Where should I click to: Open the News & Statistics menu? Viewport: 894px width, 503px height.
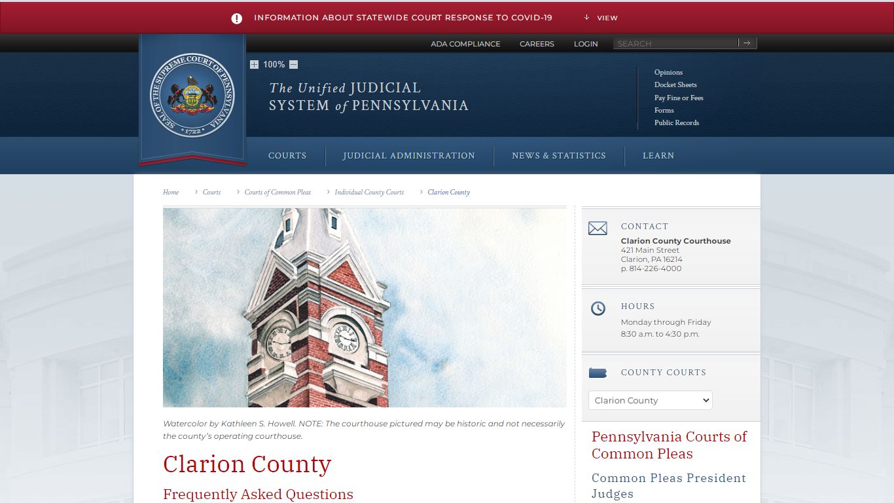(x=559, y=156)
